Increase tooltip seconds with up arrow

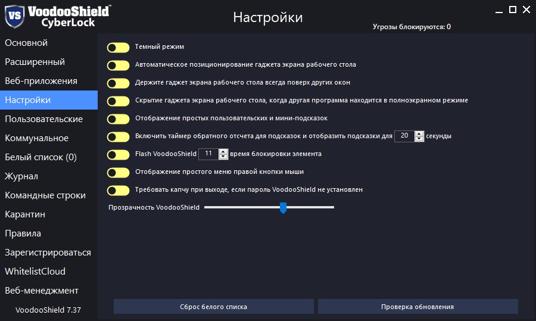[419, 133]
